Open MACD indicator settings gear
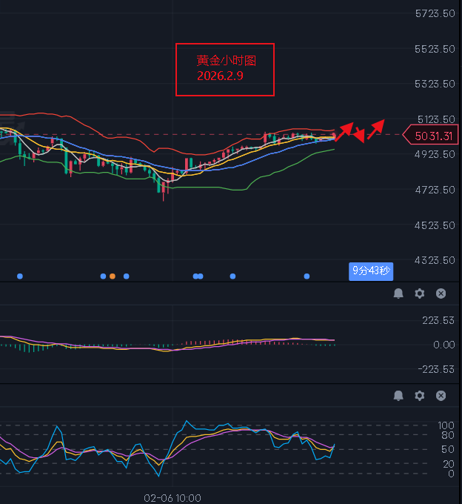The height and width of the screenshot is (504, 462). click(420, 294)
